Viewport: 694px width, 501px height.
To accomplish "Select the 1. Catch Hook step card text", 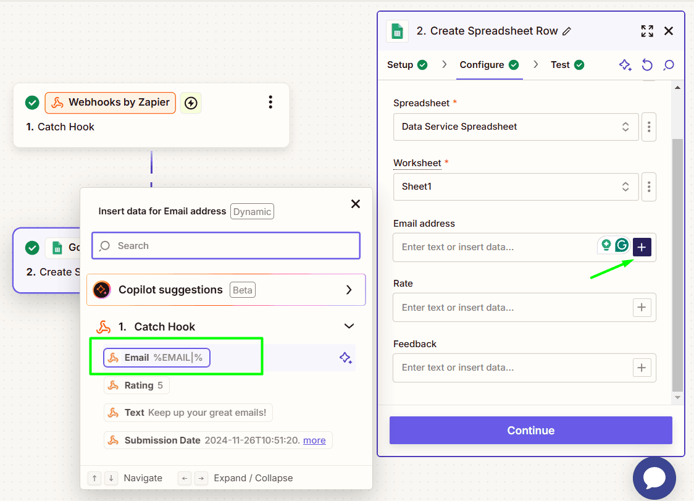I will [60, 127].
